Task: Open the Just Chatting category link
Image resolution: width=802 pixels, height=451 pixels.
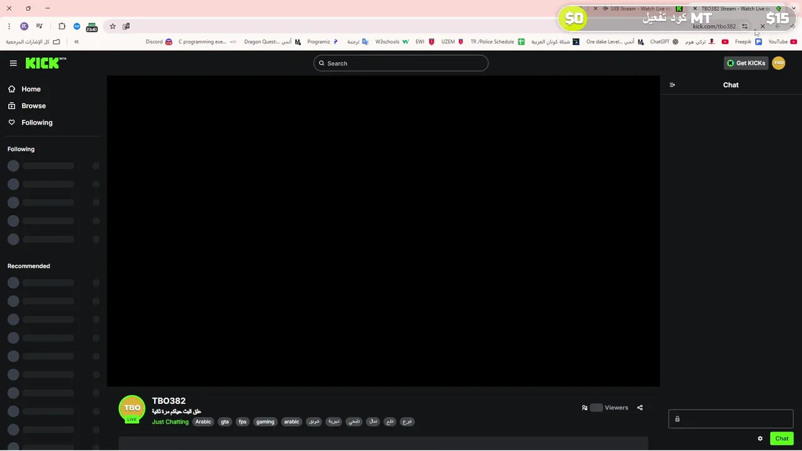Action: pos(170,422)
